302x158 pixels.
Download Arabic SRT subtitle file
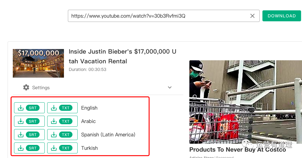point(29,121)
